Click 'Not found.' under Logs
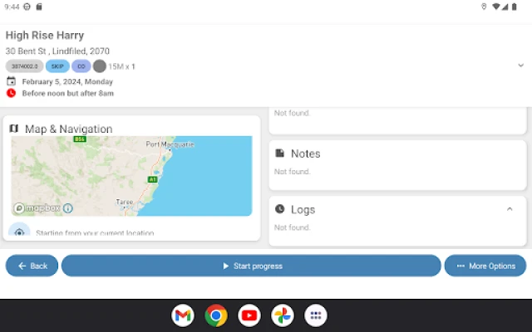The height and width of the screenshot is (332, 532). [292, 227]
